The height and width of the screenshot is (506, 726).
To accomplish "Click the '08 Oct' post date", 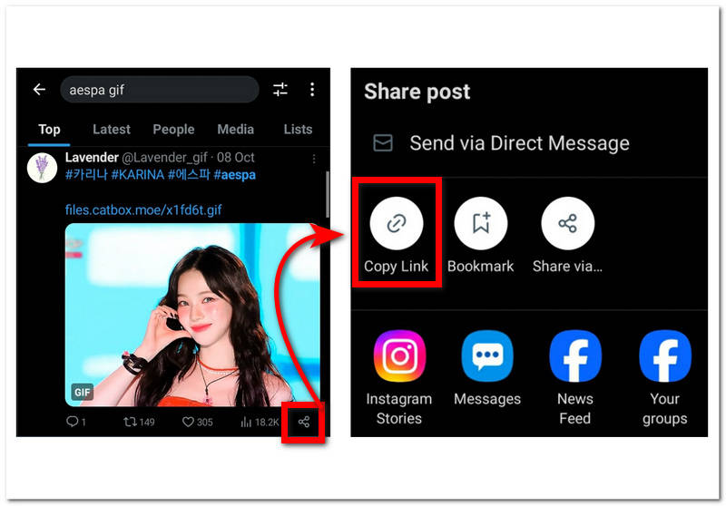I will (236, 158).
